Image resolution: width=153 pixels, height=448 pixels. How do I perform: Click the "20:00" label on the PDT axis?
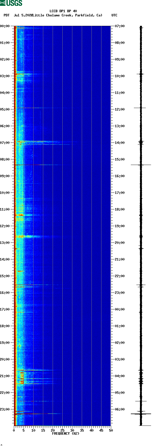(x=5, y=359)
